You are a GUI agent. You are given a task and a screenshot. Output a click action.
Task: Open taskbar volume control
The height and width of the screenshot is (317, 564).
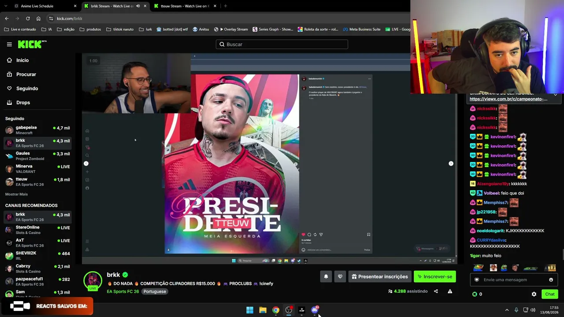tap(533, 310)
